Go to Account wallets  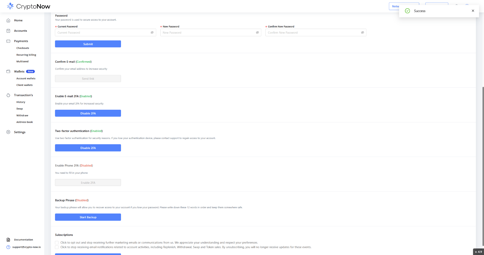pyautogui.click(x=26, y=79)
